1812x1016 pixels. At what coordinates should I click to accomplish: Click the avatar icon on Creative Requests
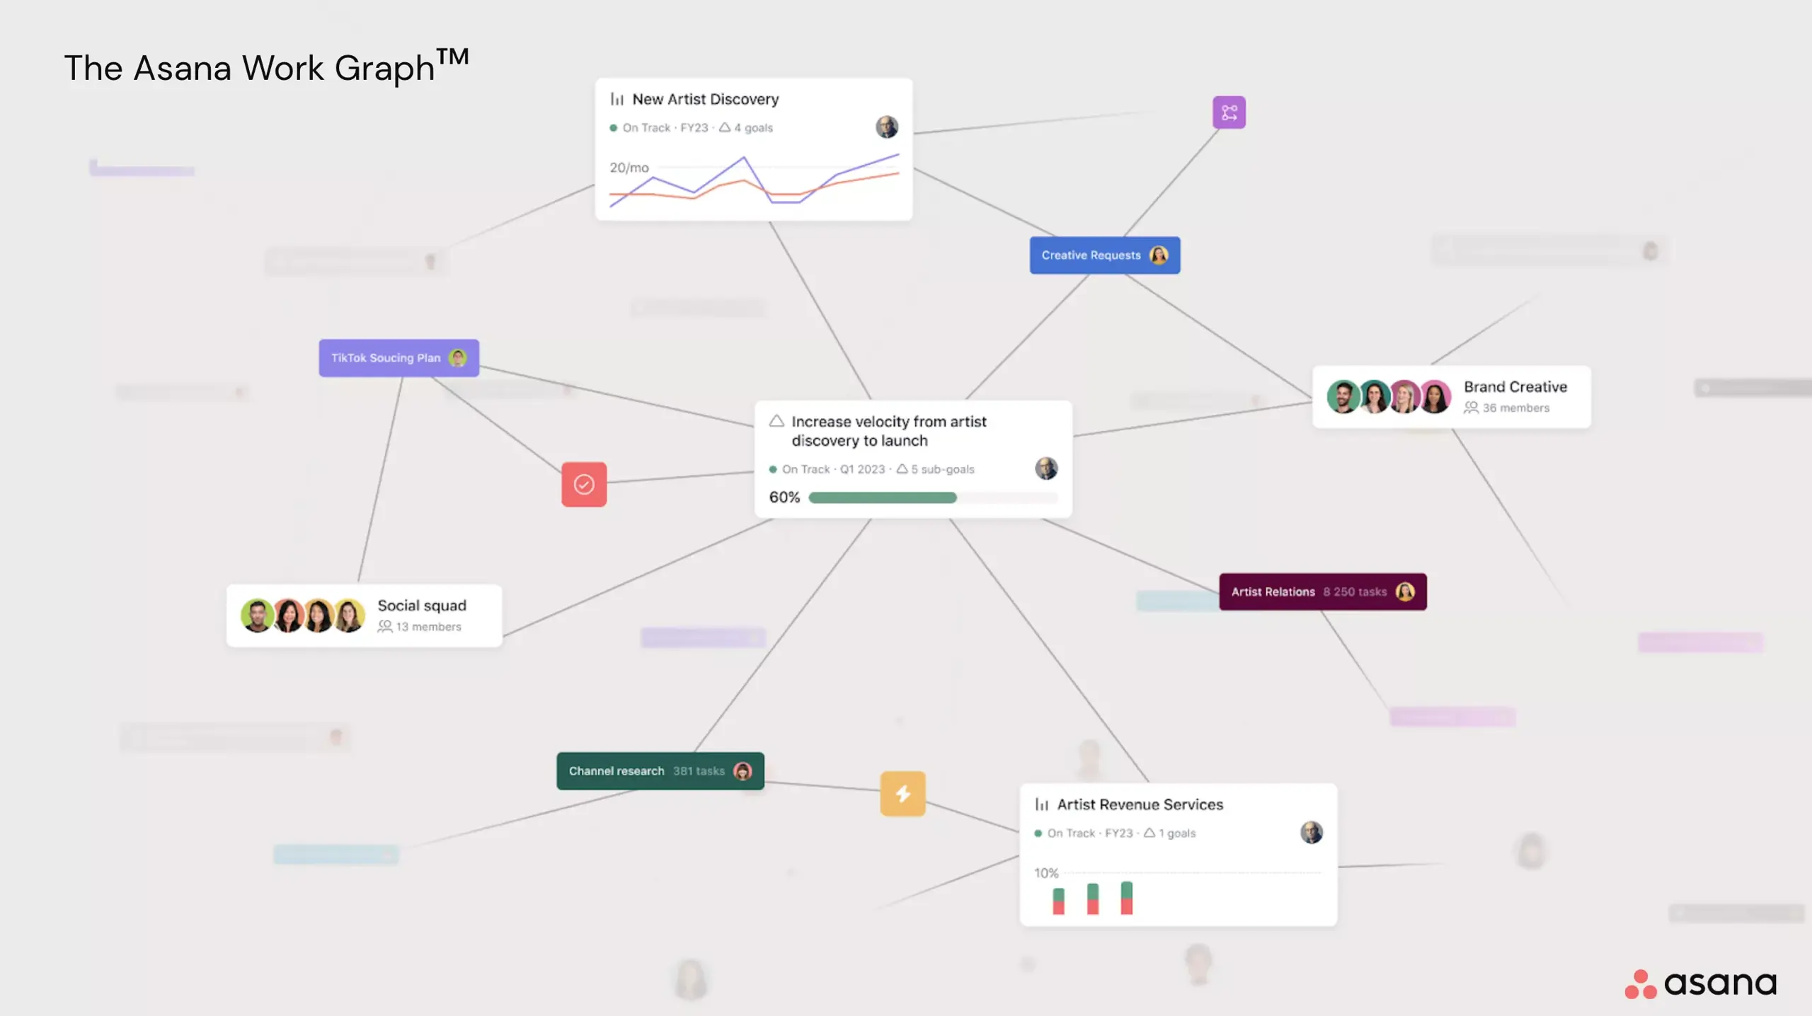coord(1157,255)
